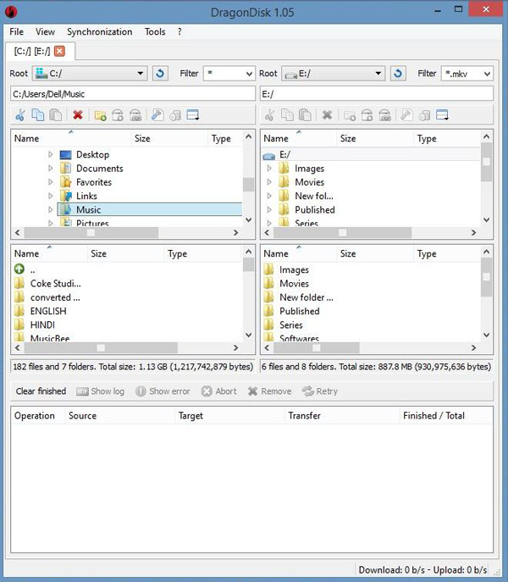Click Clear finished button
This screenshot has height=582, width=508.
41,391
